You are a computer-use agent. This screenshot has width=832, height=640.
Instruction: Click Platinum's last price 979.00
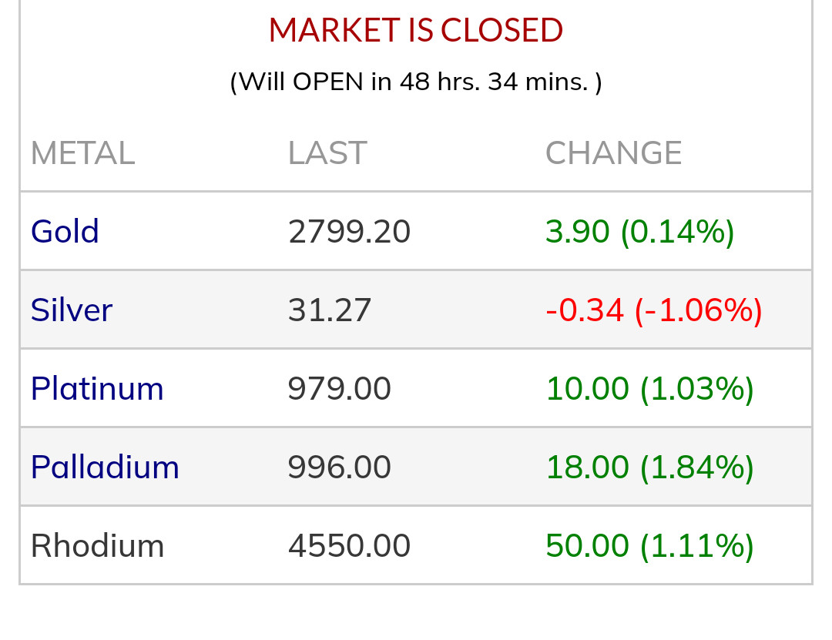point(340,389)
